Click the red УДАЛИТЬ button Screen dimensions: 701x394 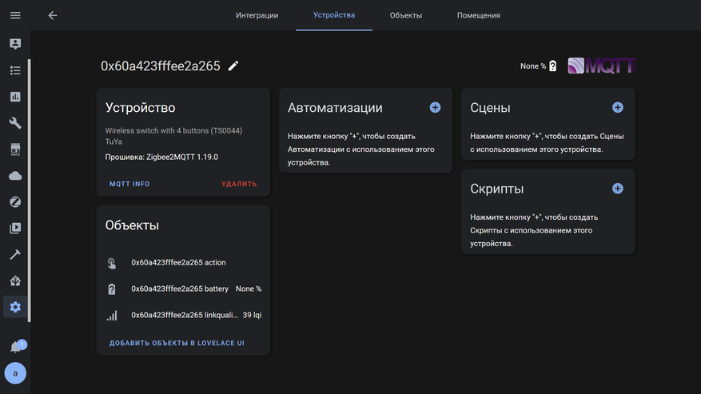pyautogui.click(x=239, y=184)
